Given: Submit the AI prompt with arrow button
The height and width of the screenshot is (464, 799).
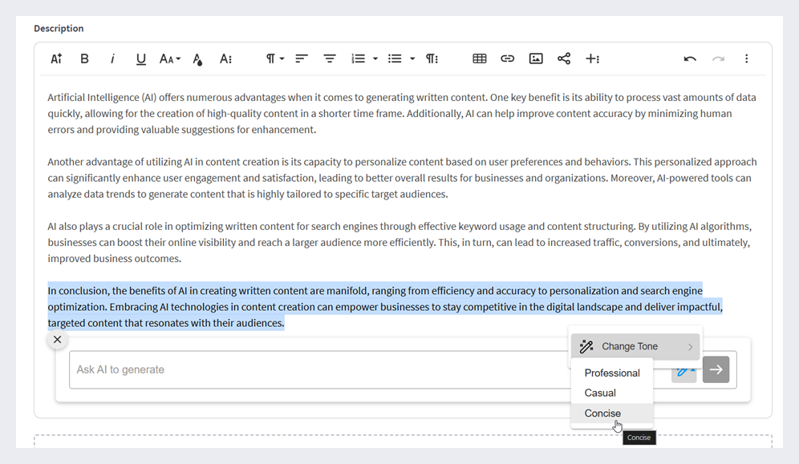Looking at the screenshot, I should tap(716, 370).
